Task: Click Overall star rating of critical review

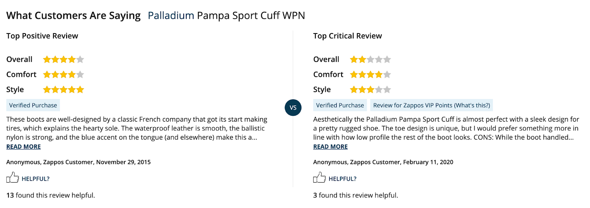Action: pos(370,59)
